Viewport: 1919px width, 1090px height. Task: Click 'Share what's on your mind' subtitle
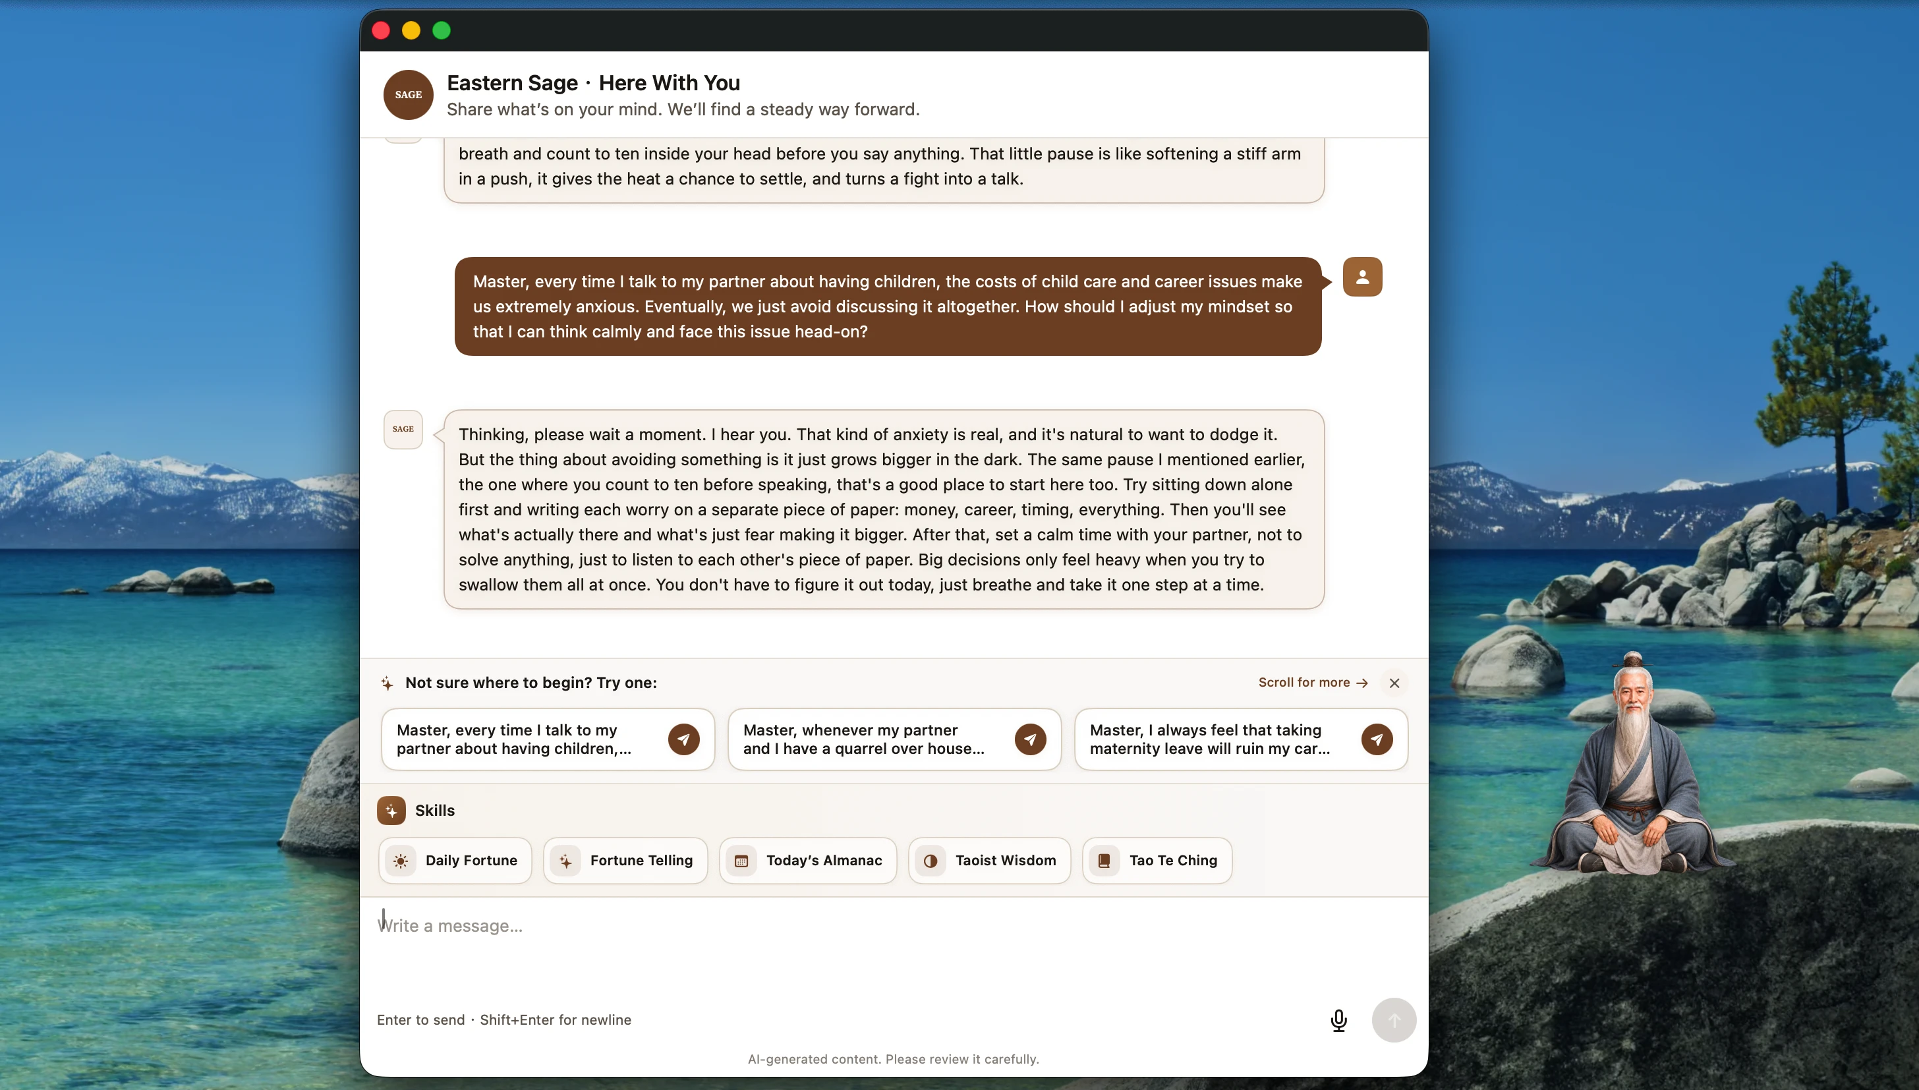(683, 109)
